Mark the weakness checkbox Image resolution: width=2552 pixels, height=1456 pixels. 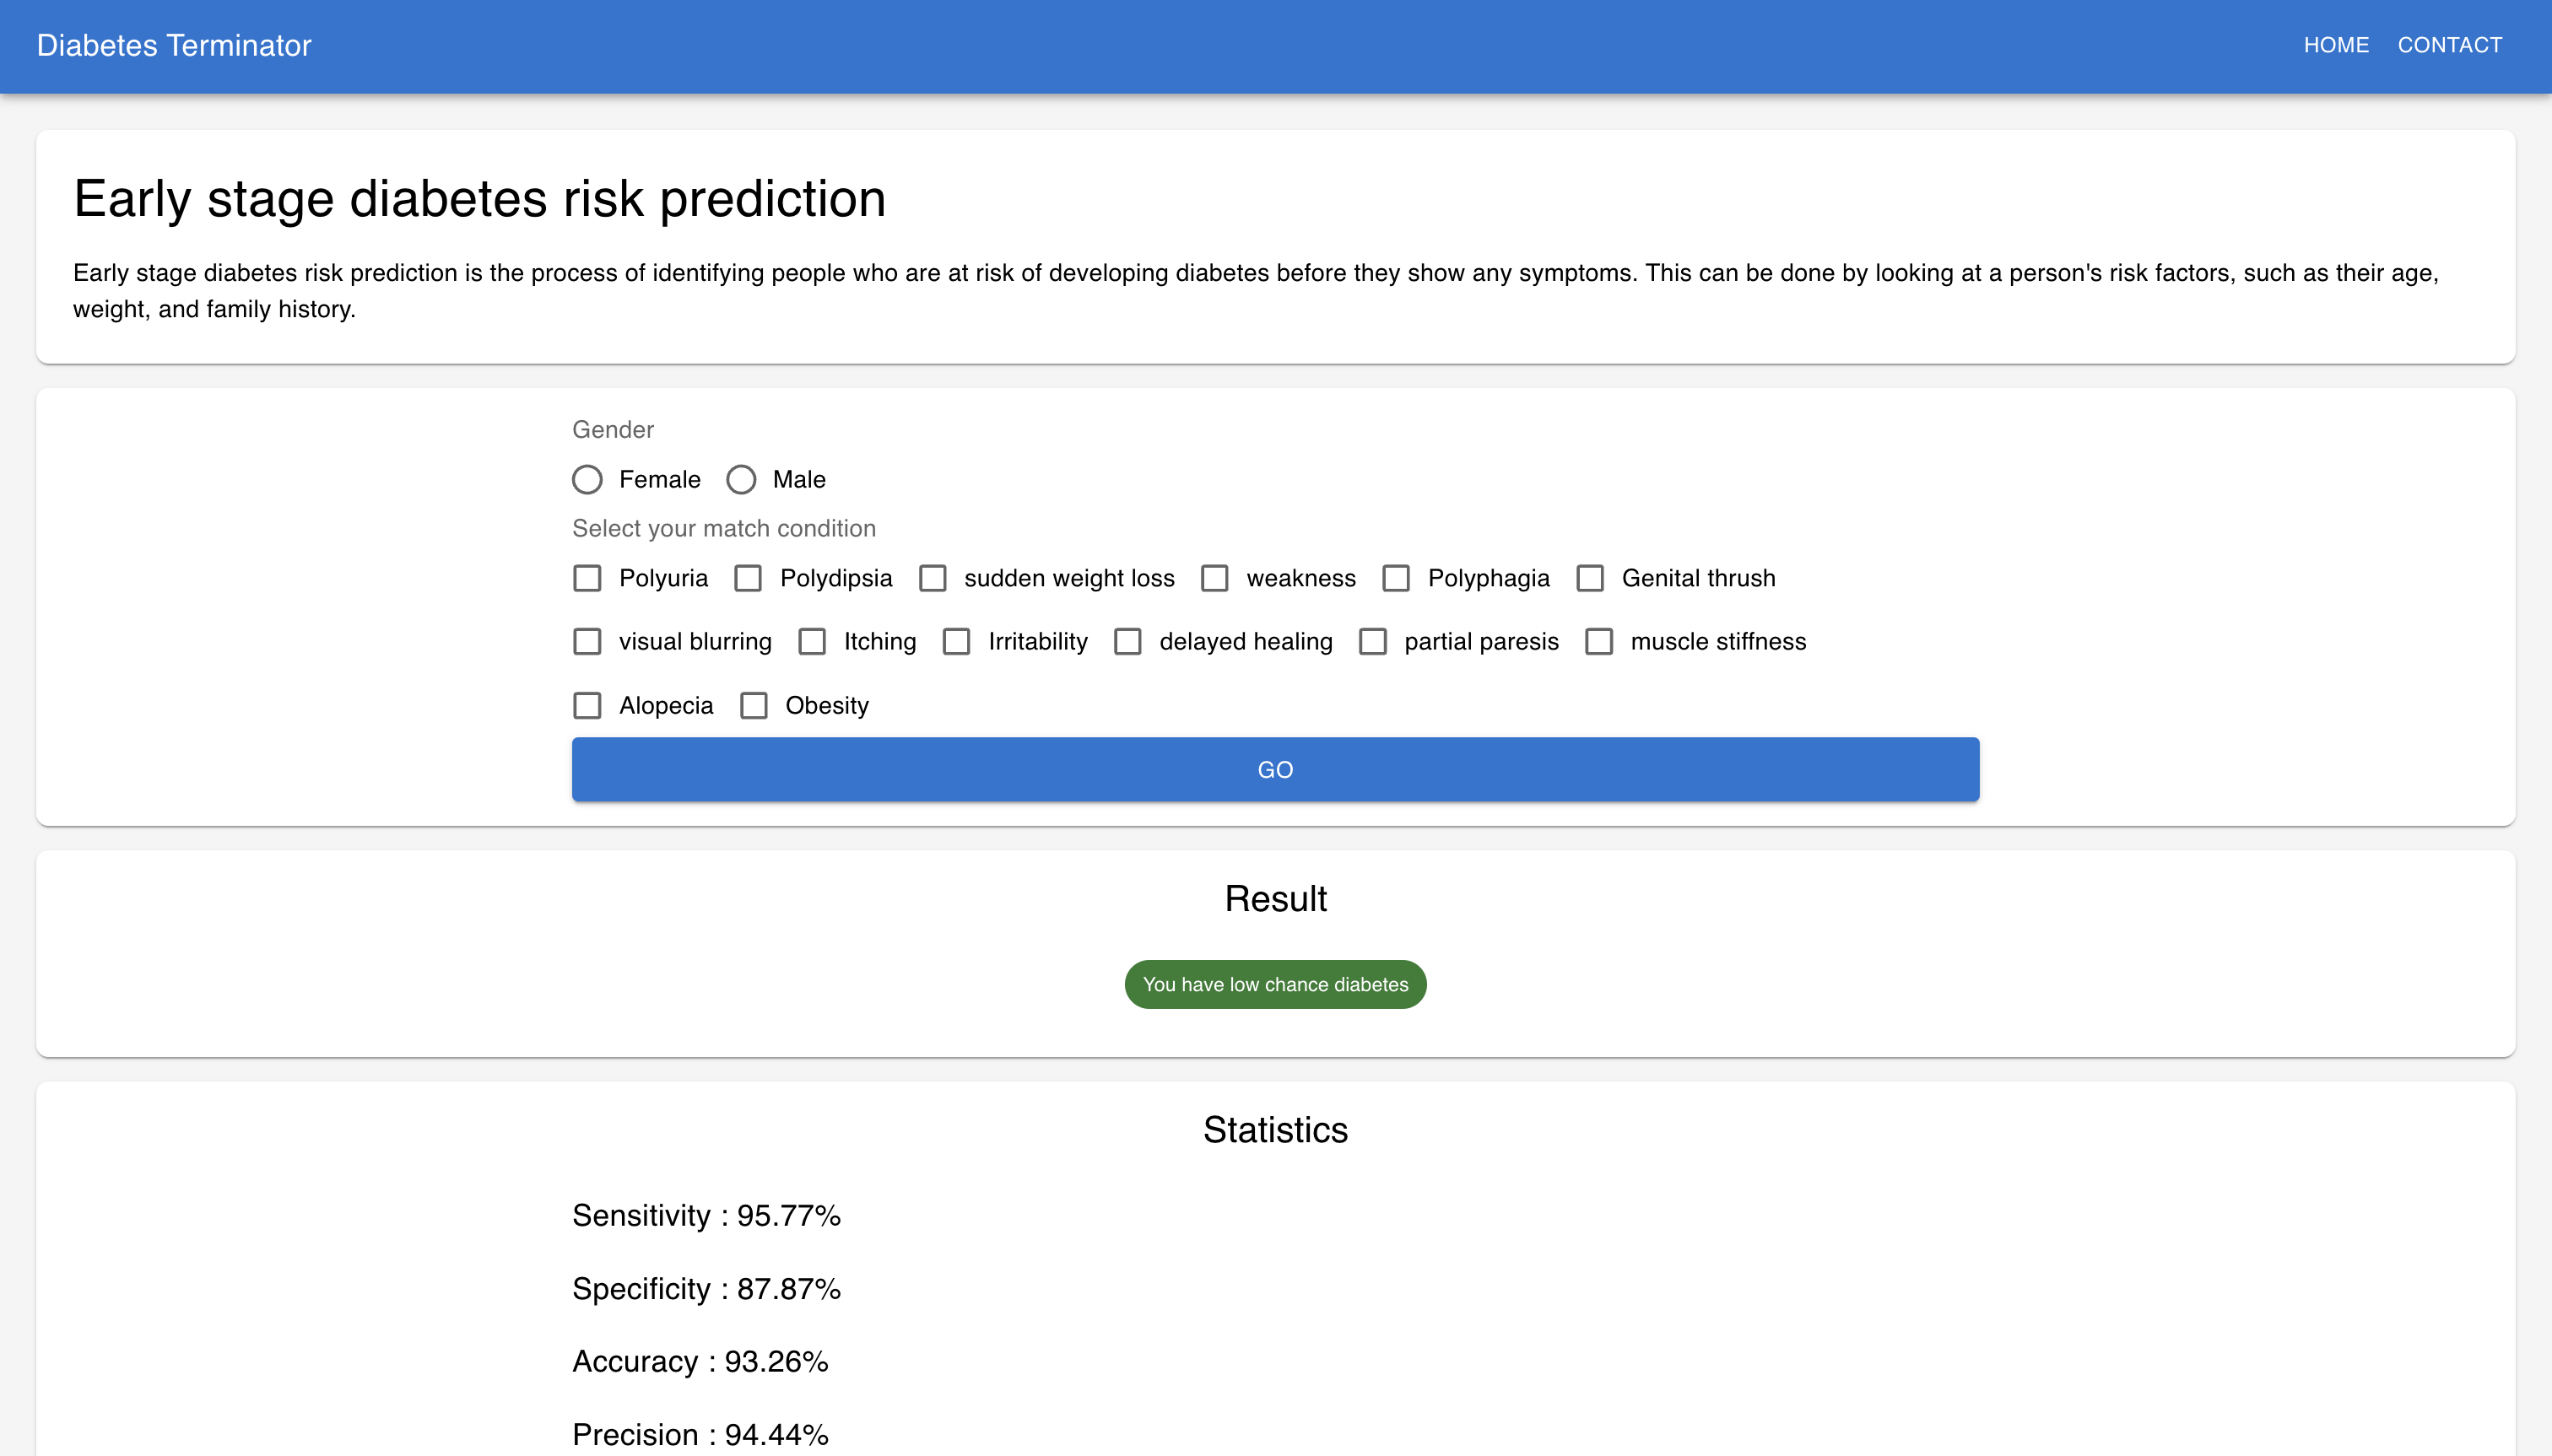point(1214,579)
